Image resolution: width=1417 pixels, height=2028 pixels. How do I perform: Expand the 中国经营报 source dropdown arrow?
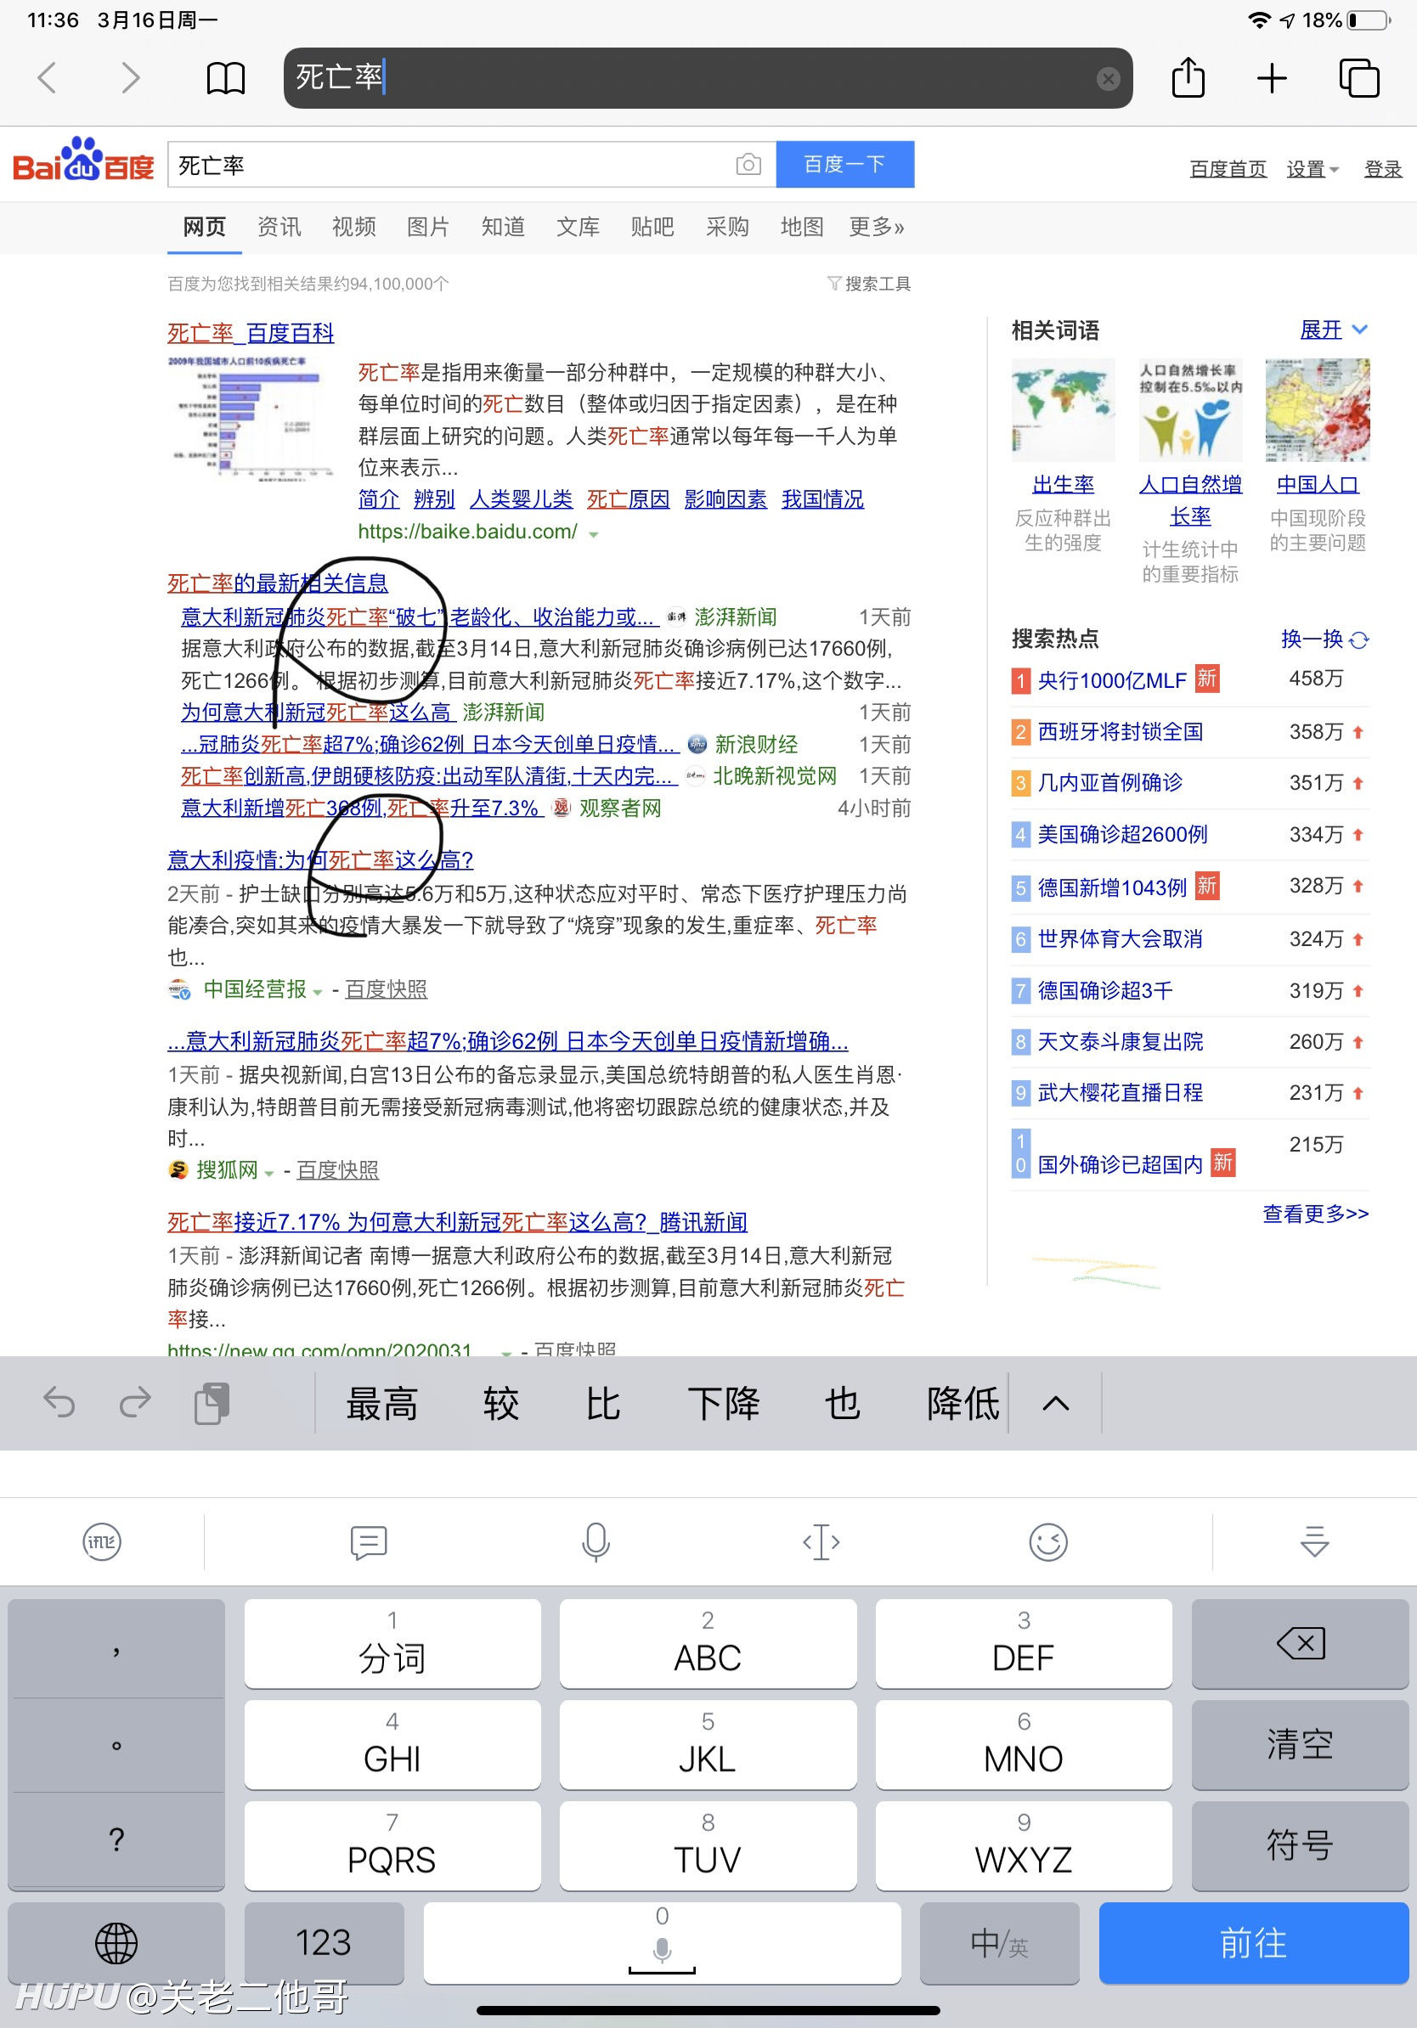click(317, 992)
